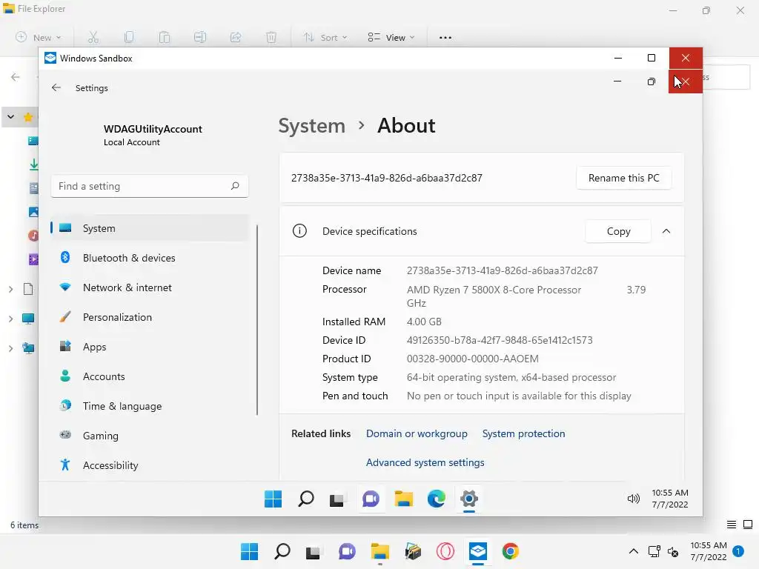
Task: Open Accounts settings category
Action: [150, 376]
